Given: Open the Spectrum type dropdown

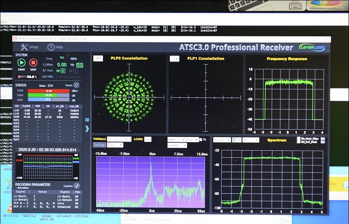Looking at the screenshot, I should pos(222,140).
